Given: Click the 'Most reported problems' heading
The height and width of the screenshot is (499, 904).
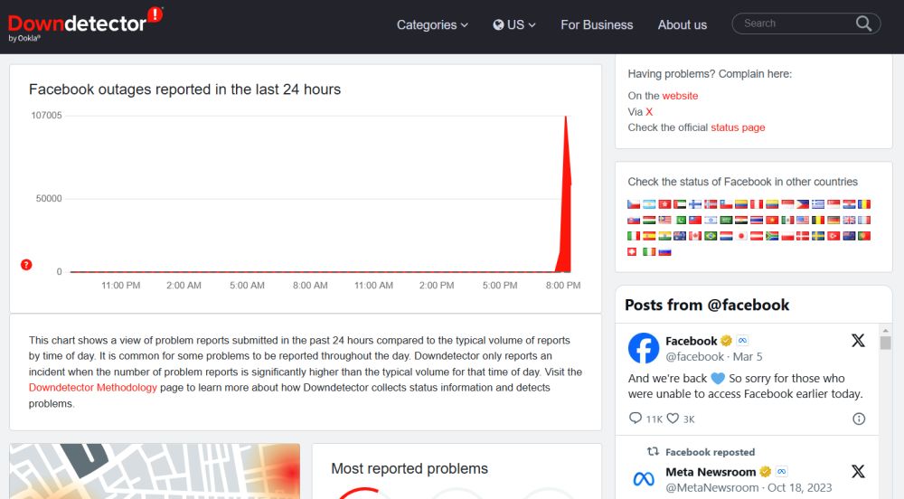Looking at the screenshot, I should [410, 468].
